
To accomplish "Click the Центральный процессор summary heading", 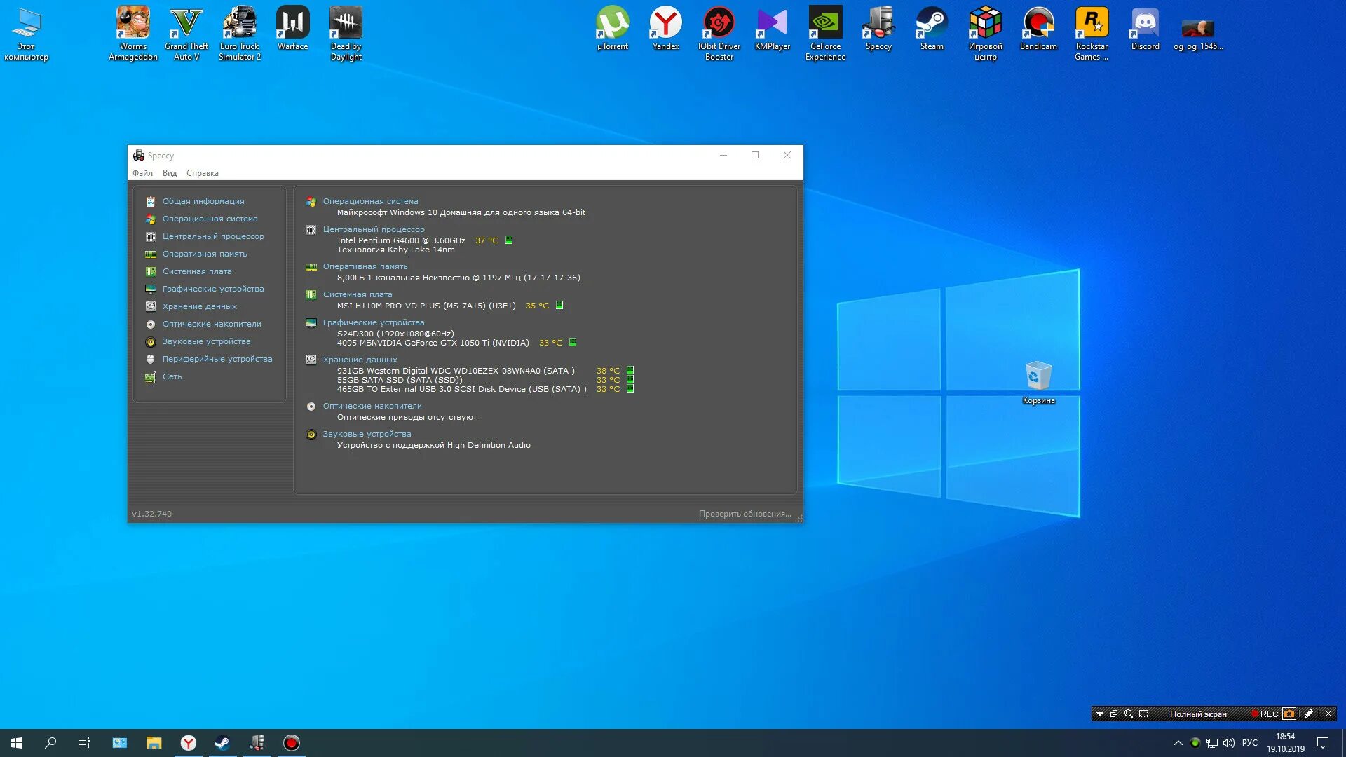I will pyautogui.click(x=374, y=229).
